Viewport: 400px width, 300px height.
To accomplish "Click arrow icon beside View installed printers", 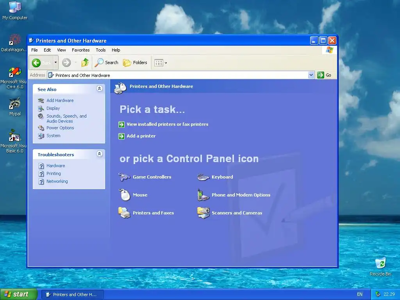I will (121, 125).
